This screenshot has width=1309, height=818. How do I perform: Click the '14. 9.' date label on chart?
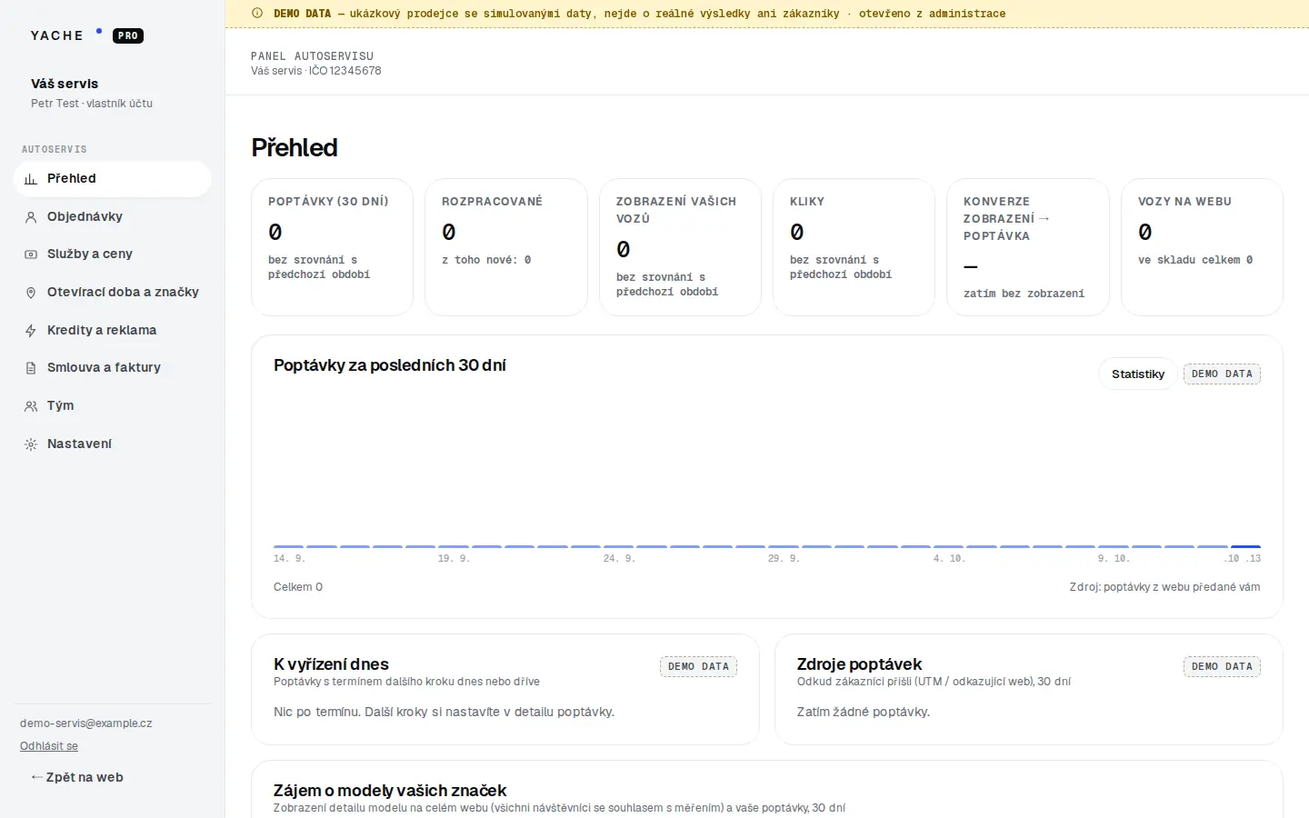(x=289, y=559)
